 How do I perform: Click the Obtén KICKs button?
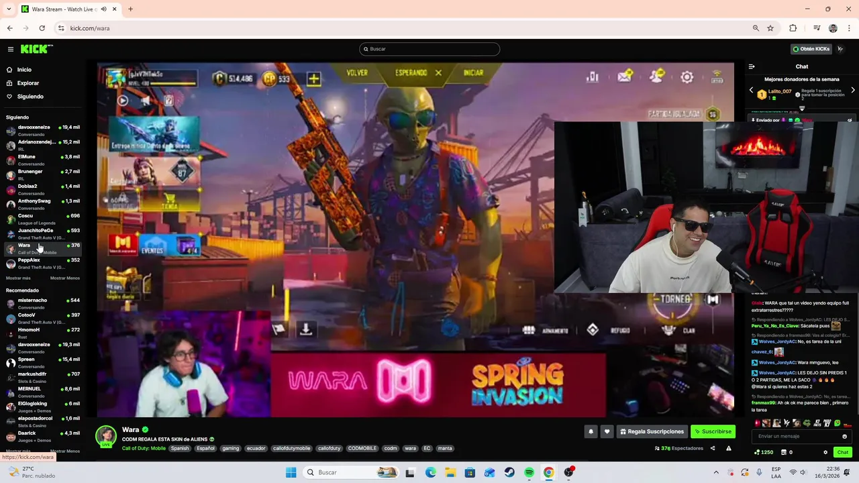[811, 49]
